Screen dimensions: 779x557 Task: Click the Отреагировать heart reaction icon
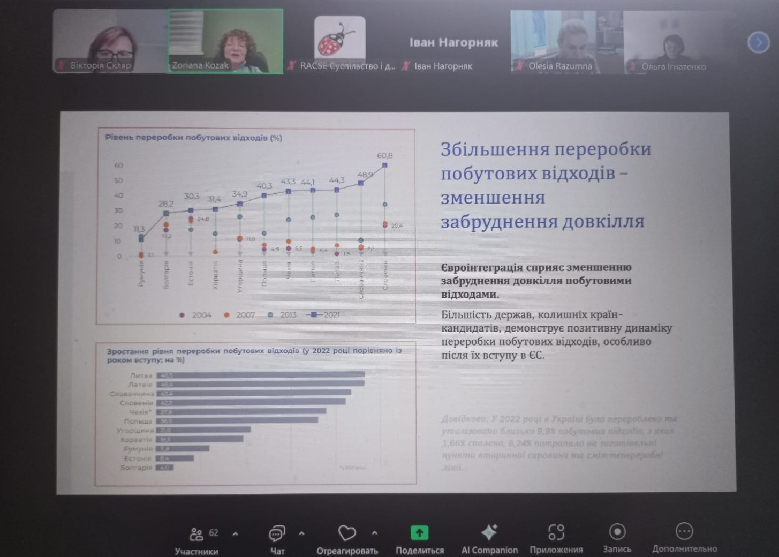click(x=347, y=533)
